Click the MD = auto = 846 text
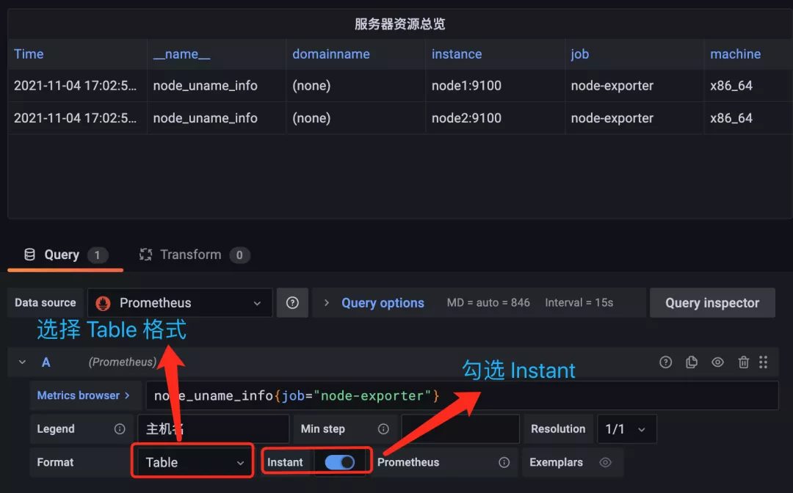Viewport: 793px width, 493px height. click(488, 302)
